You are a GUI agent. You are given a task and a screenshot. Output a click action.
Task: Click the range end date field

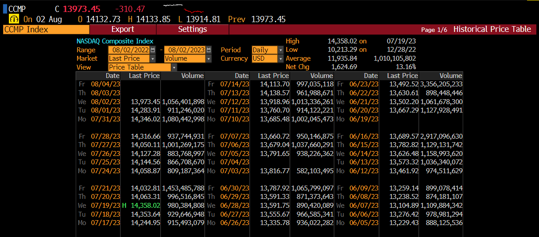(x=185, y=50)
